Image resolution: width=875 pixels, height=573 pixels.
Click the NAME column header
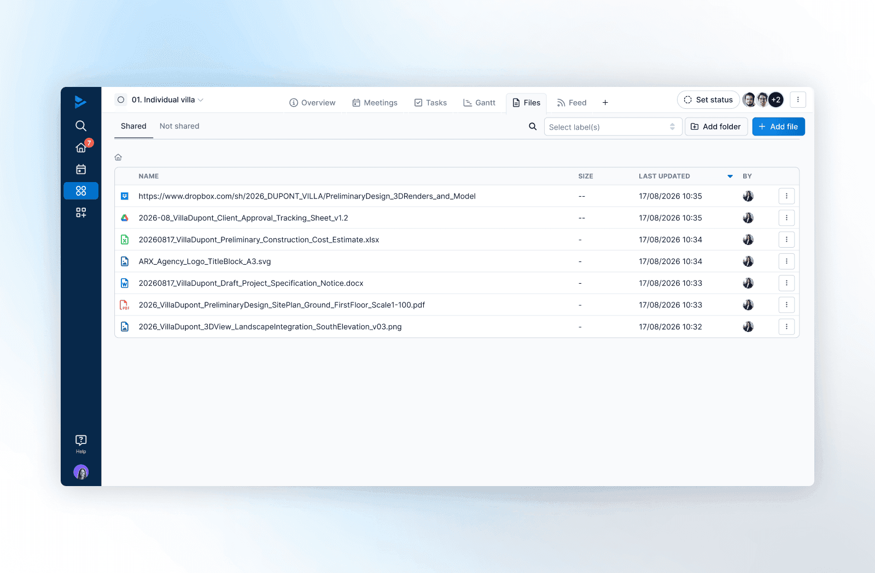tap(149, 177)
